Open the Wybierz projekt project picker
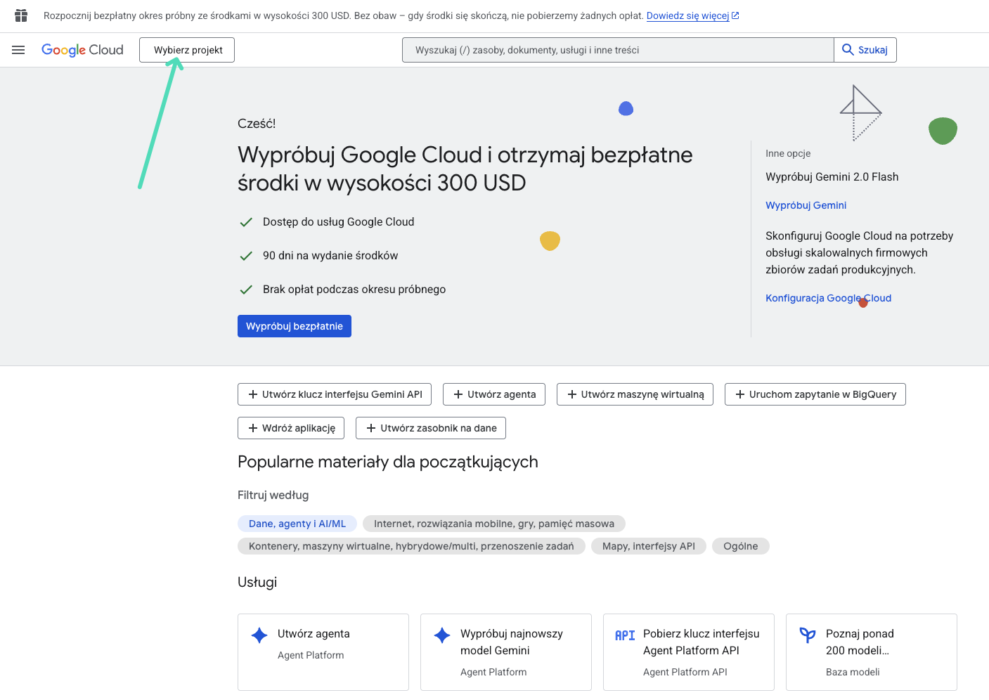Image resolution: width=989 pixels, height=700 pixels. tap(187, 50)
